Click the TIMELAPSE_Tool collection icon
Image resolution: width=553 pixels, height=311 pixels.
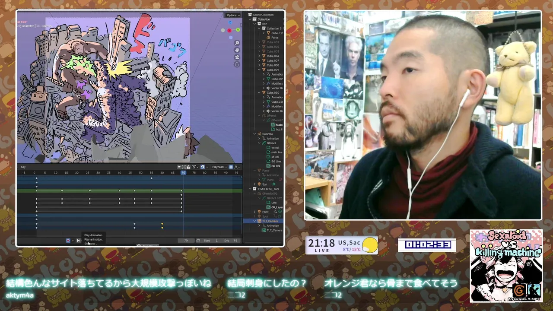click(x=255, y=189)
